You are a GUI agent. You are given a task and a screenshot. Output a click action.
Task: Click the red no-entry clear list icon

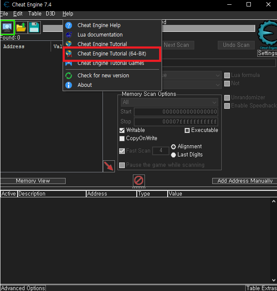coord(138,181)
